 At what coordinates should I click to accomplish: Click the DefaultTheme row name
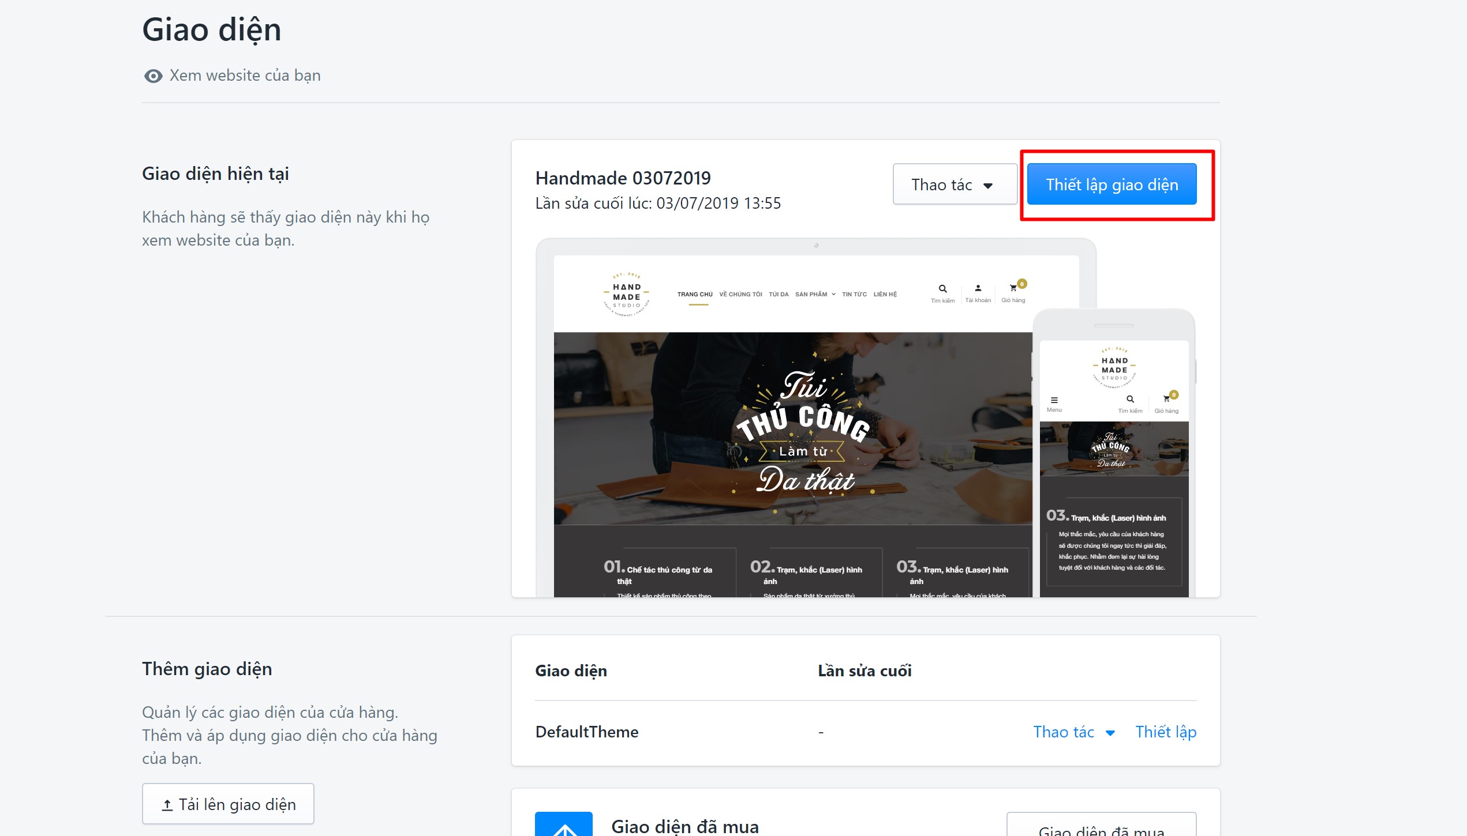click(586, 732)
